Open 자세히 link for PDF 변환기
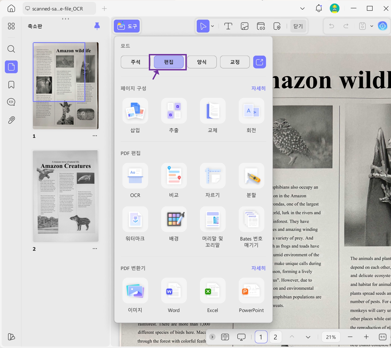The width and height of the screenshot is (391, 348). pyautogui.click(x=258, y=268)
